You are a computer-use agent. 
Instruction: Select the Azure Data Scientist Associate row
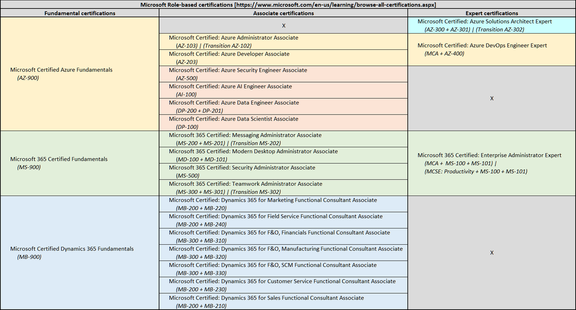(283, 122)
